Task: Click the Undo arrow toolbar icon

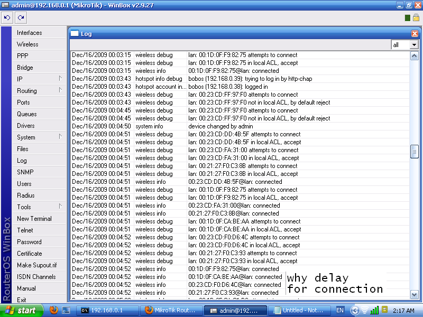Action: click(x=7, y=18)
